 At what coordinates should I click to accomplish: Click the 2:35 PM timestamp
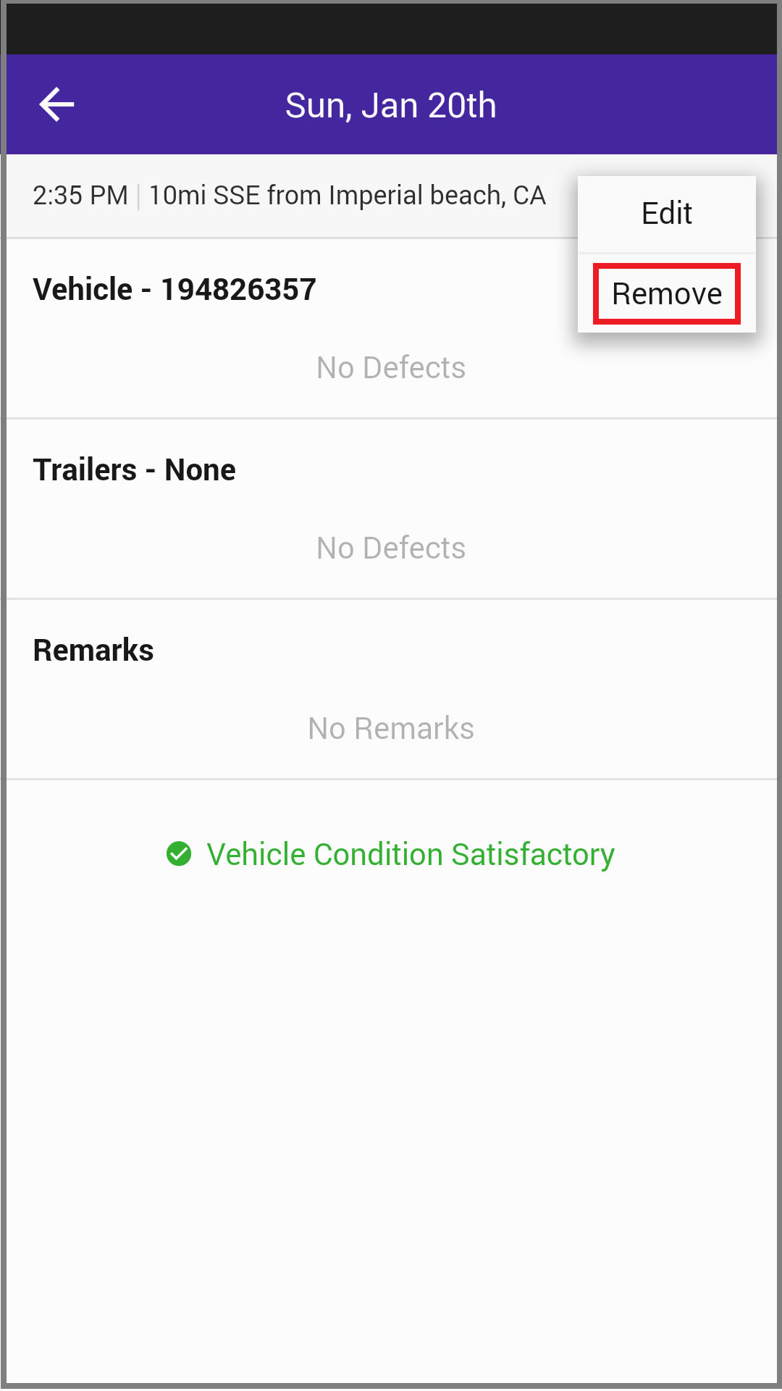click(80, 196)
